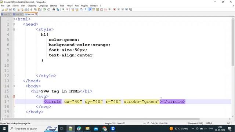Start macro recording with red dot icon
This screenshot has width=235, height=132.
(115, 9)
